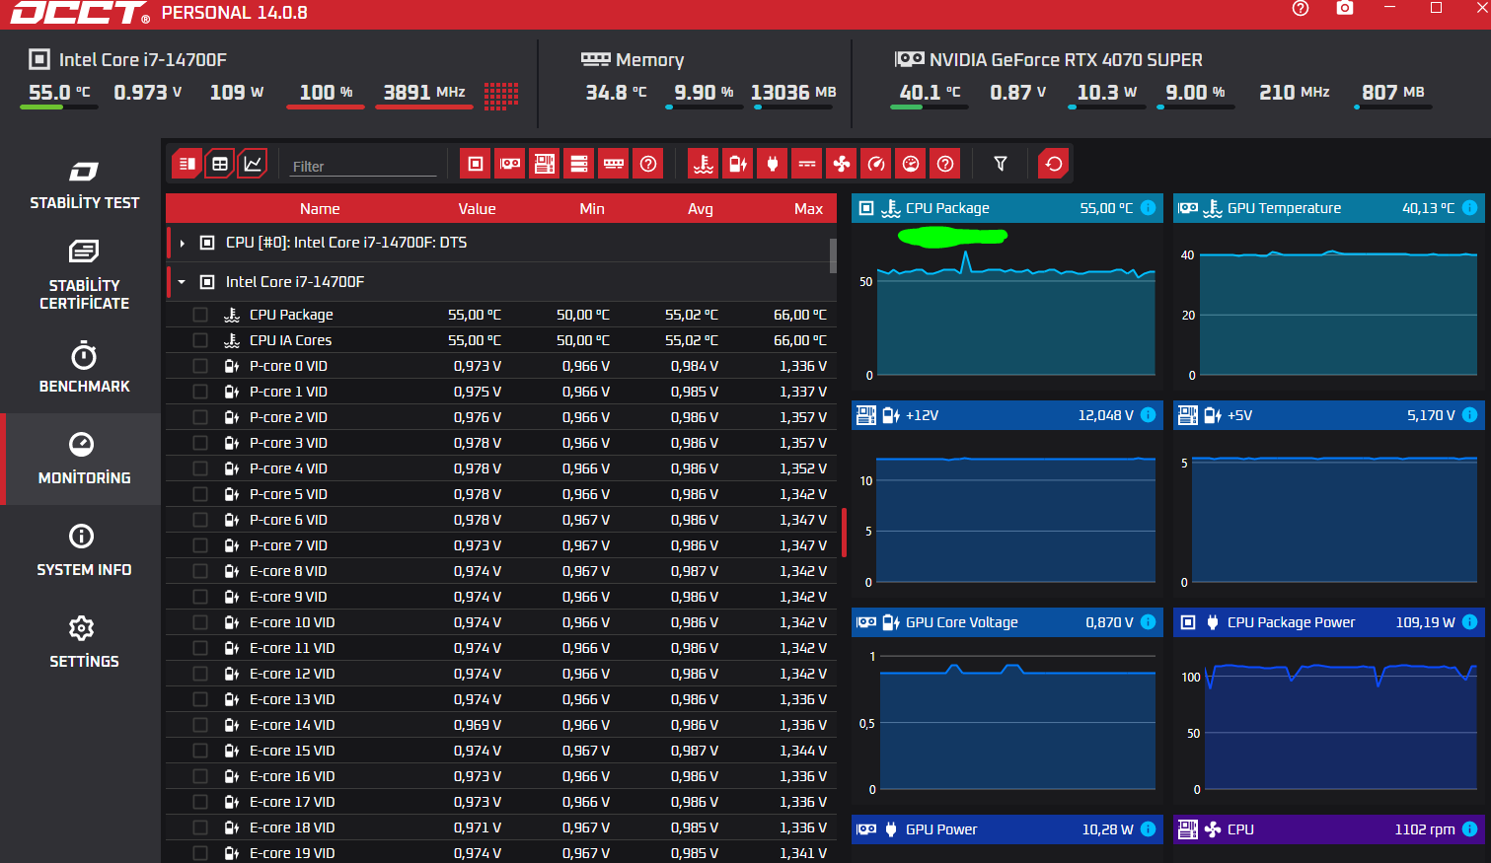Open the Stability Test section
Screen dimensions: 1491x863
pos(84,185)
